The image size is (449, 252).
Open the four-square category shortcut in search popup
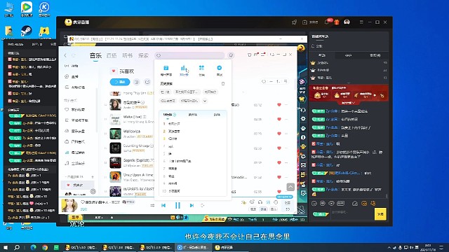201,70
